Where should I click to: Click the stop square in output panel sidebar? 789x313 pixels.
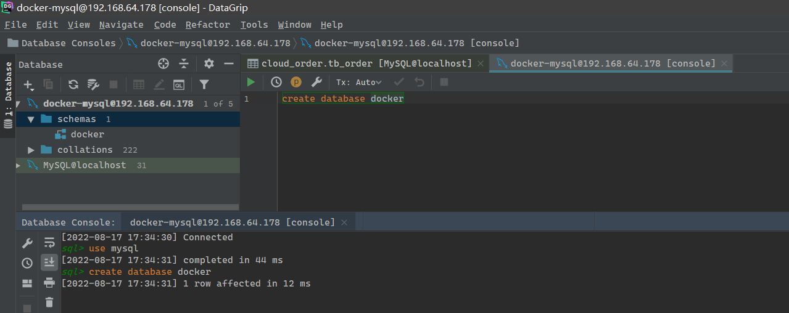point(27,307)
